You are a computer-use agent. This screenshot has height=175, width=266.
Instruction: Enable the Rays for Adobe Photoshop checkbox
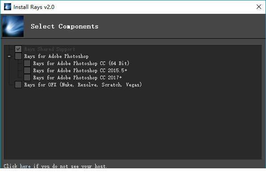(18, 56)
